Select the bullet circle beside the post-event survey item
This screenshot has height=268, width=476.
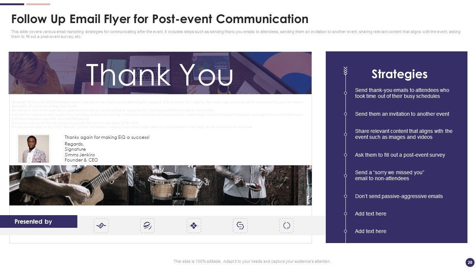(x=345, y=155)
